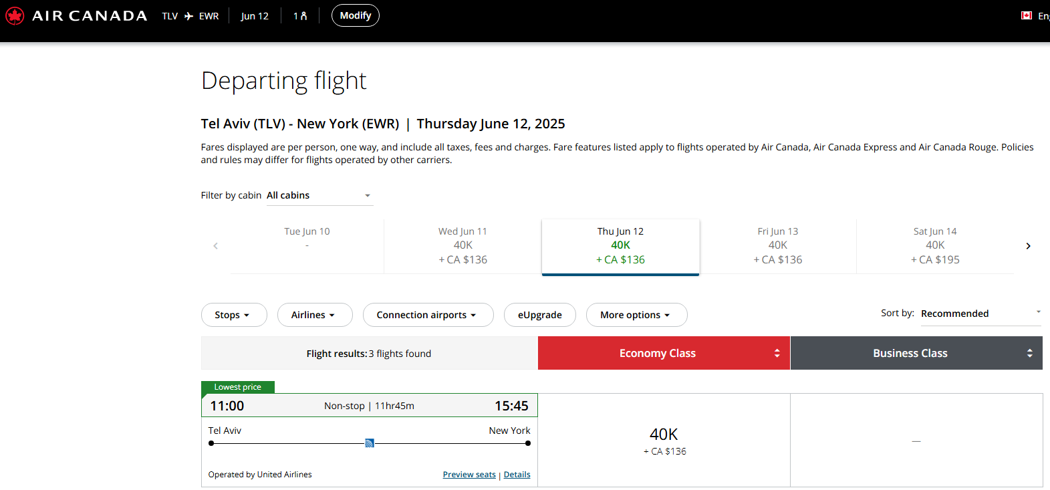The image size is (1050, 490).
Task: Click the AIR CANADA wordmark
Action: pyautogui.click(x=90, y=15)
